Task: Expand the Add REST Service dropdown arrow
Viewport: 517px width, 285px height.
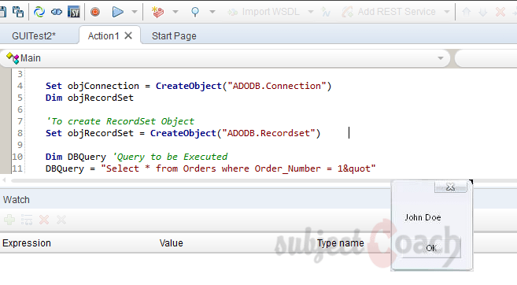Action: pyautogui.click(x=447, y=13)
